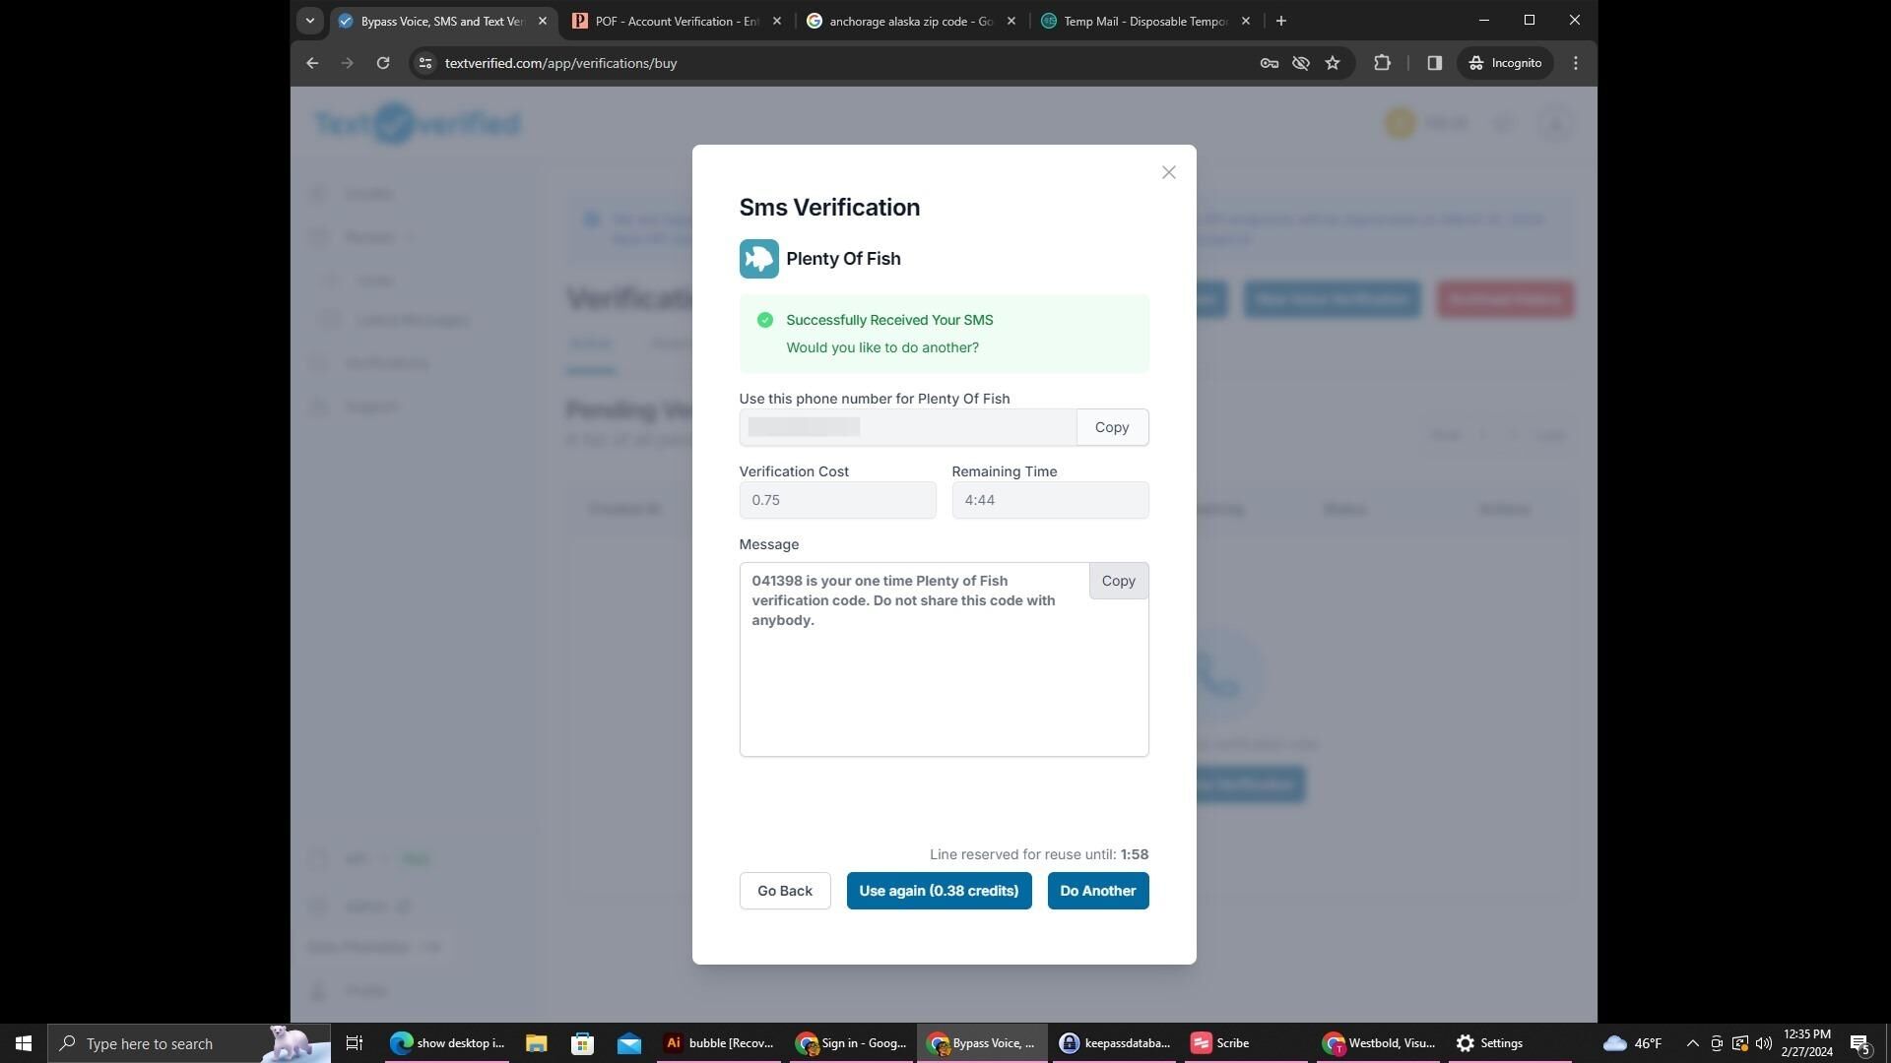Viewport: 1891px width, 1063px height.
Task: Click the saved passwords key icon
Action: [1269, 63]
